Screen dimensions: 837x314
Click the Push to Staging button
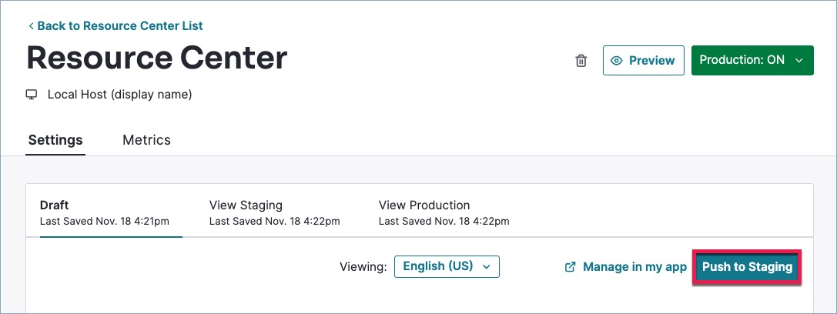747,266
